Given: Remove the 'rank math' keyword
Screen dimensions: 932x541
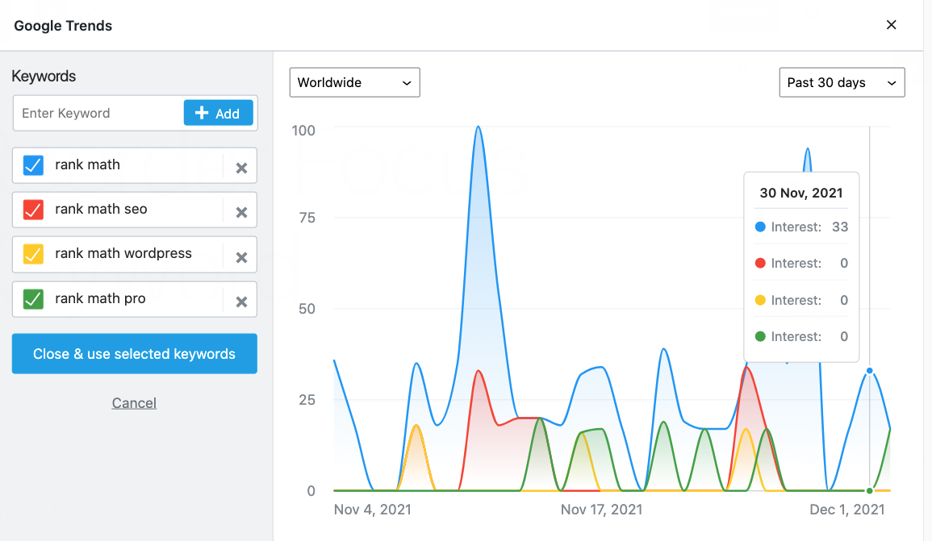Looking at the screenshot, I should click(241, 168).
